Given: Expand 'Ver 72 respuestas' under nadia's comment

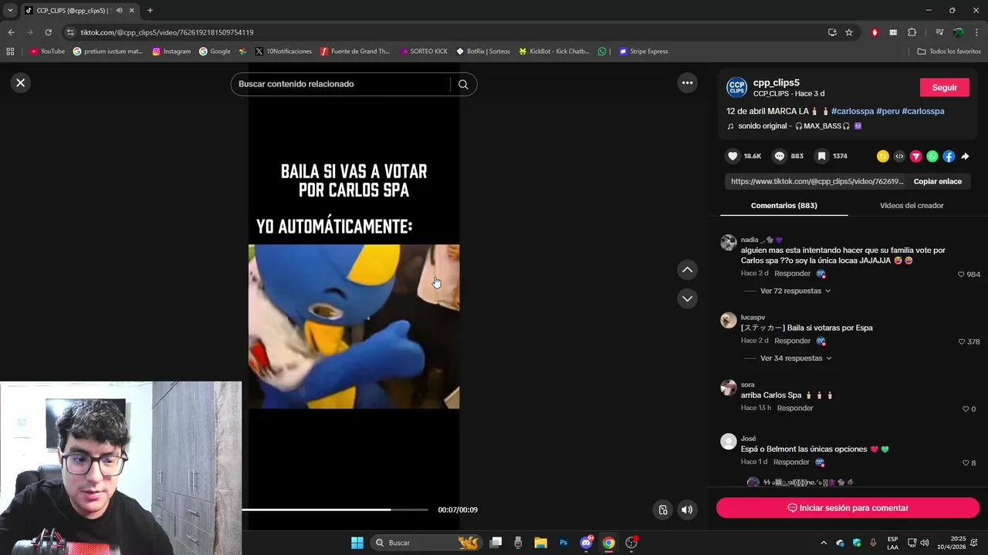Looking at the screenshot, I should tap(795, 291).
